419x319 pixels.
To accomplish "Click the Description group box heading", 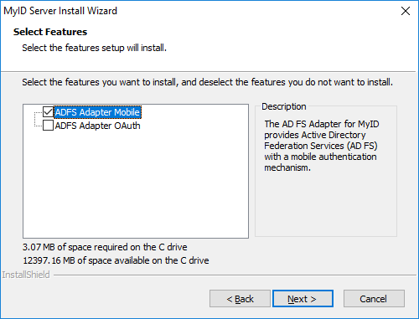I will [x=284, y=106].
